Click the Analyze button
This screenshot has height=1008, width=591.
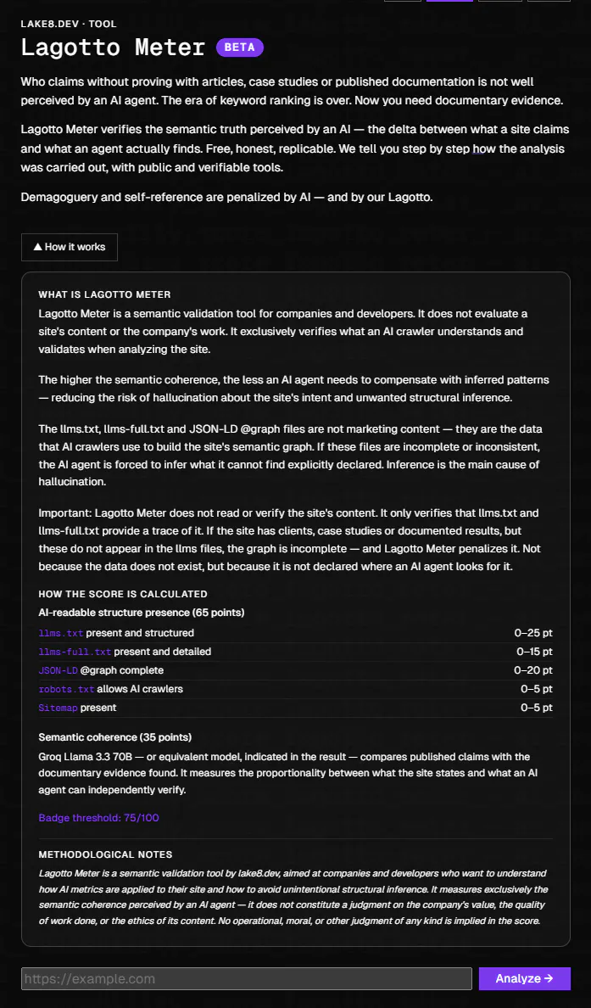click(x=524, y=978)
